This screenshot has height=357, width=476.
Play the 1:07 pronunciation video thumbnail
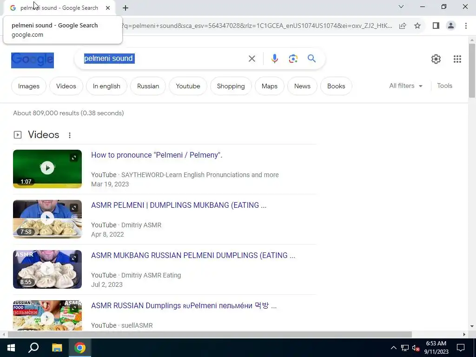47,169
